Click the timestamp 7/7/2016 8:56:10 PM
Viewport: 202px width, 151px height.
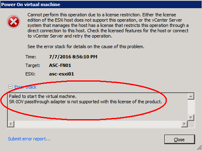73,57
